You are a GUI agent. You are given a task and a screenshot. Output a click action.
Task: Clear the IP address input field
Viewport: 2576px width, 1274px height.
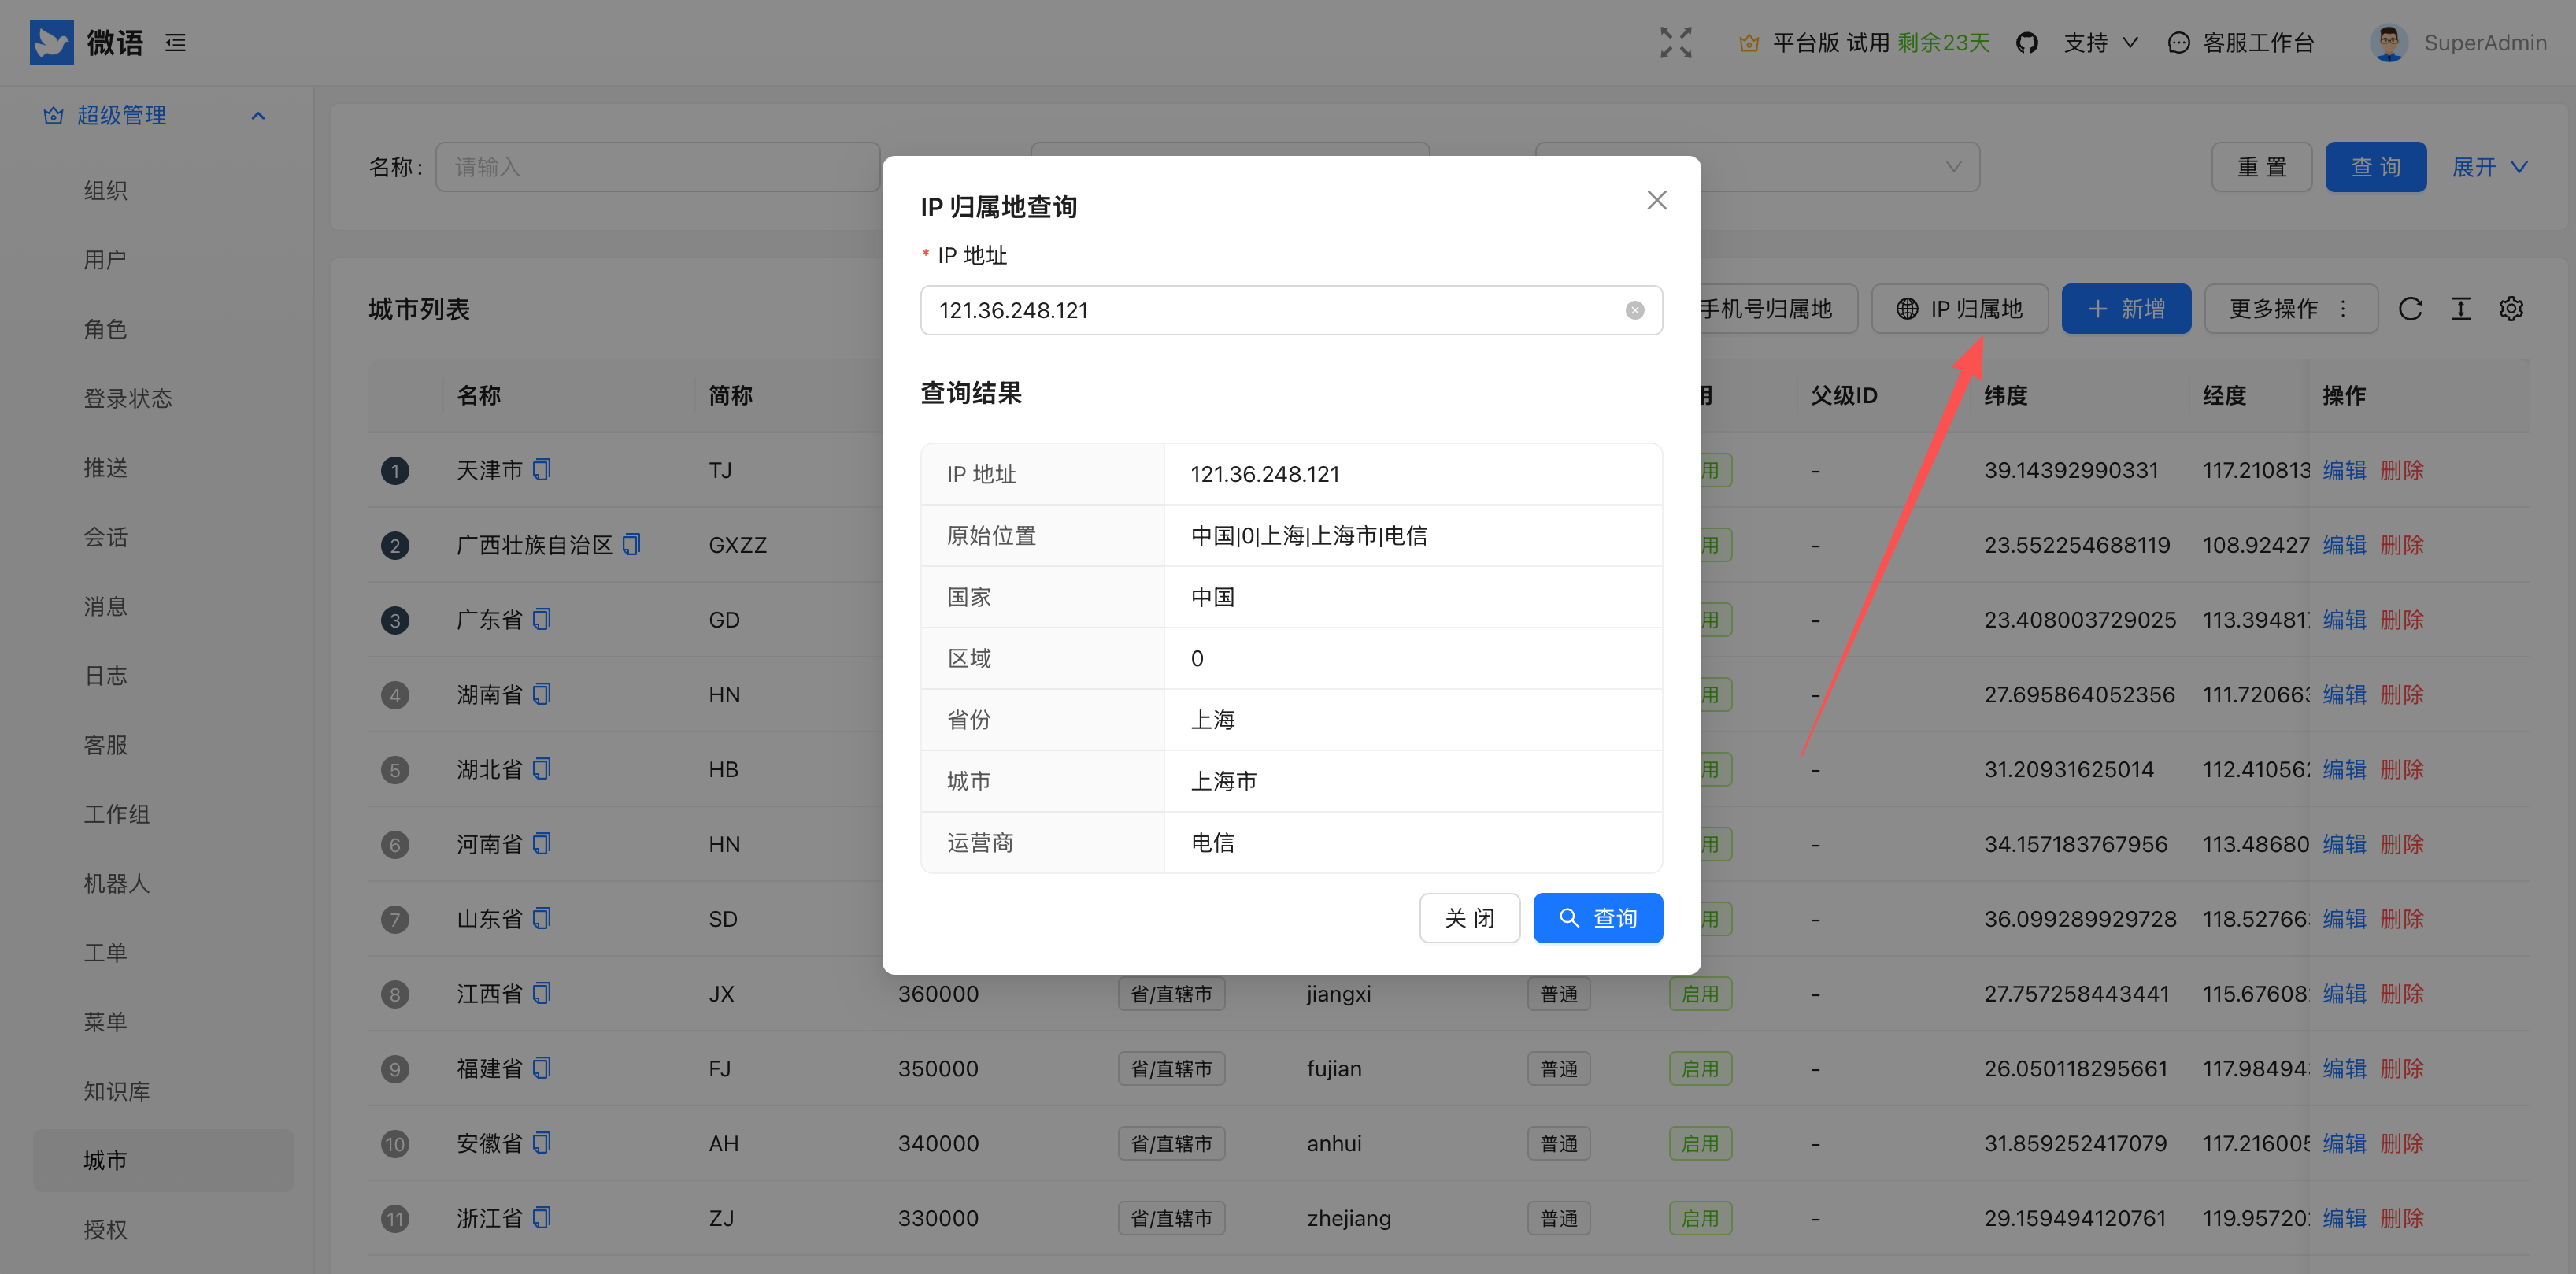tap(1634, 310)
